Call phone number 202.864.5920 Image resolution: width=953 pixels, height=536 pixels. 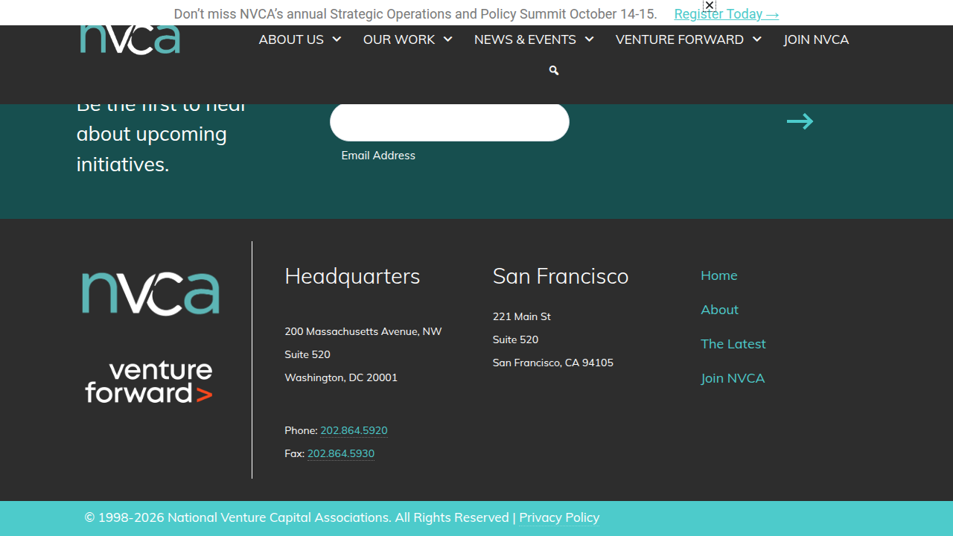tap(354, 430)
